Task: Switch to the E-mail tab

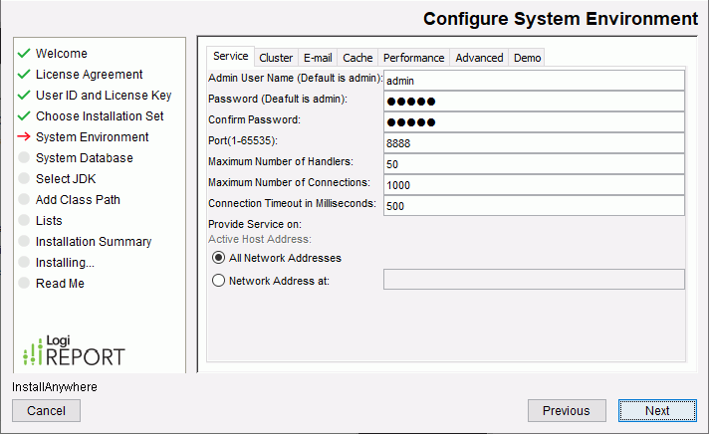Action: tap(318, 58)
